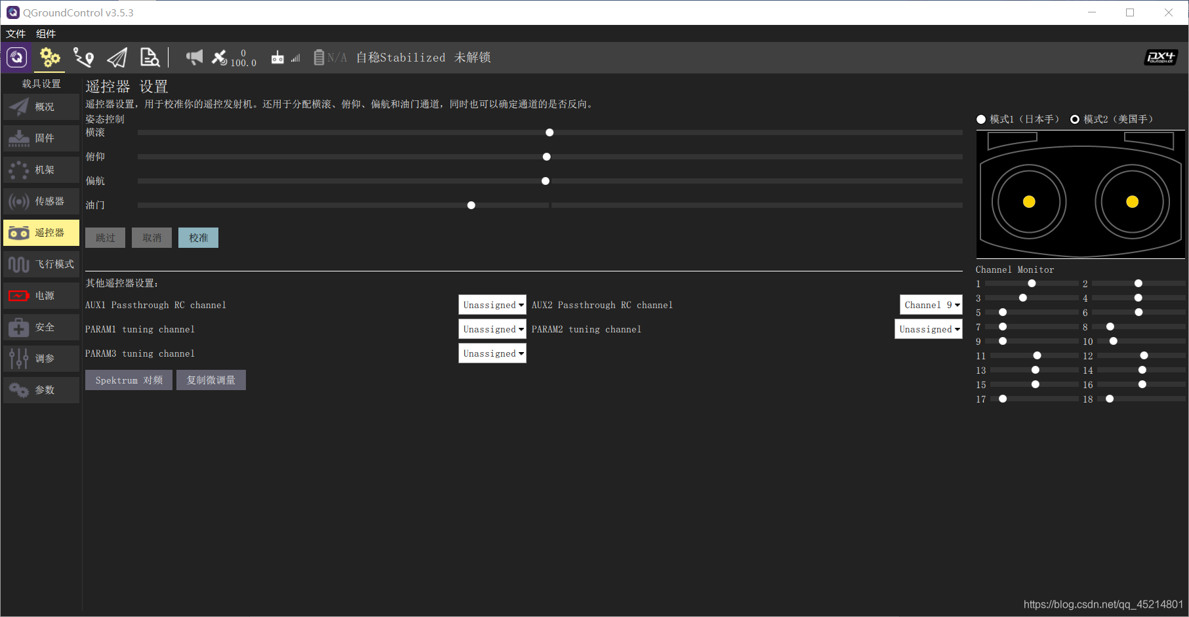Open the 组件 menu

point(46,34)
